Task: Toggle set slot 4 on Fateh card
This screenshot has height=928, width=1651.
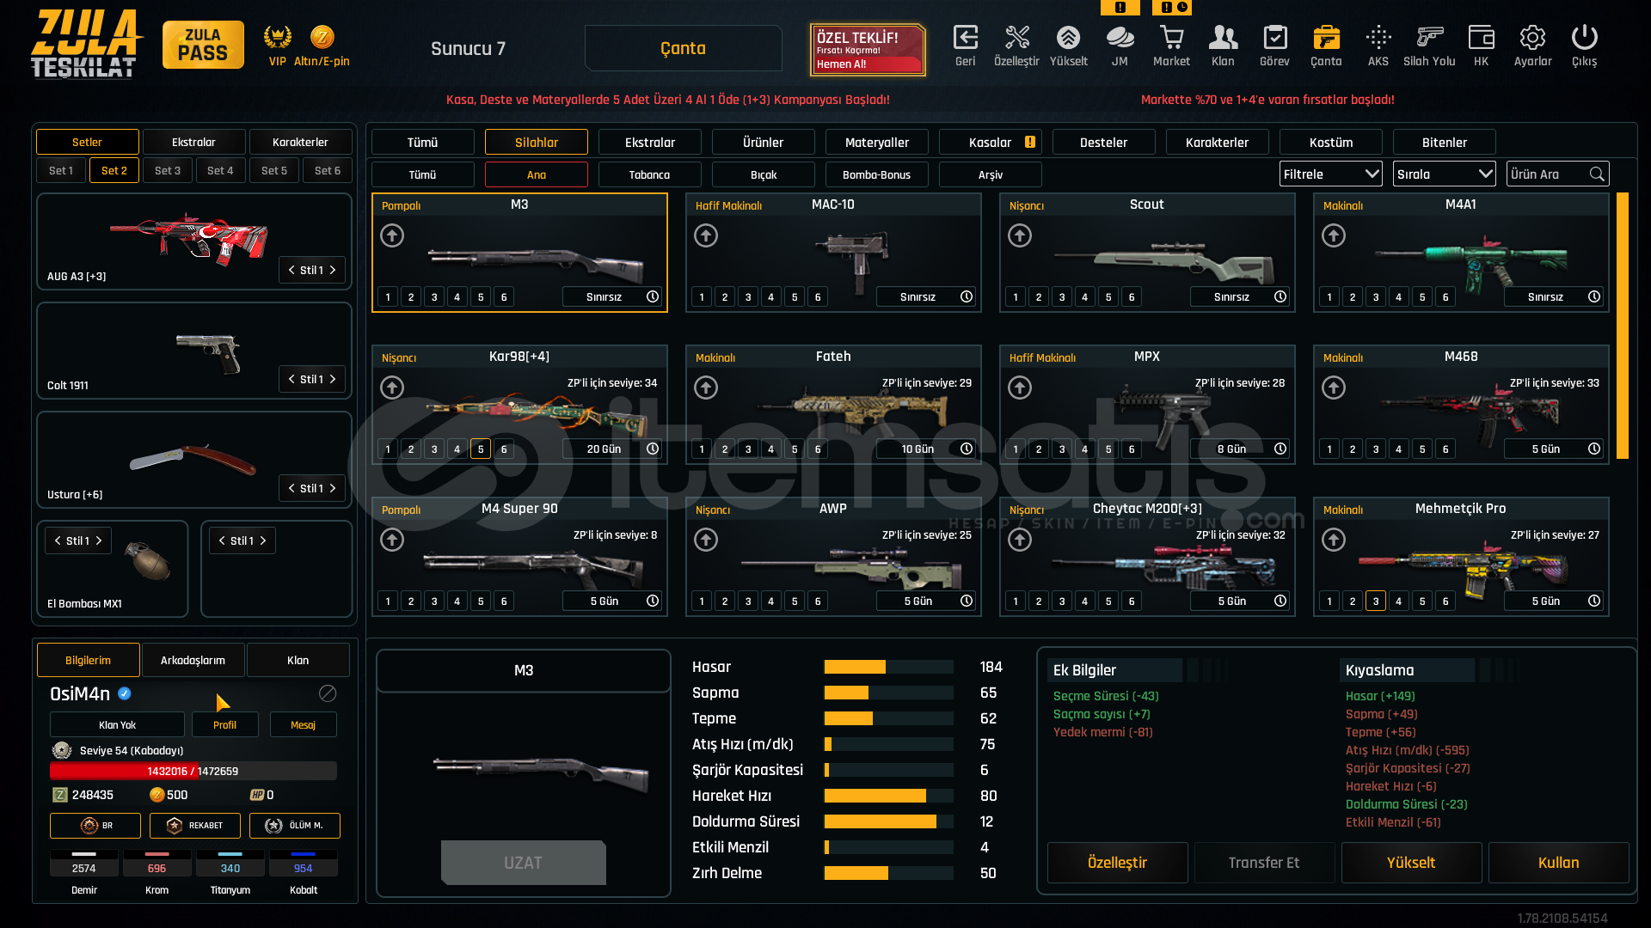Action: [771, 449]
